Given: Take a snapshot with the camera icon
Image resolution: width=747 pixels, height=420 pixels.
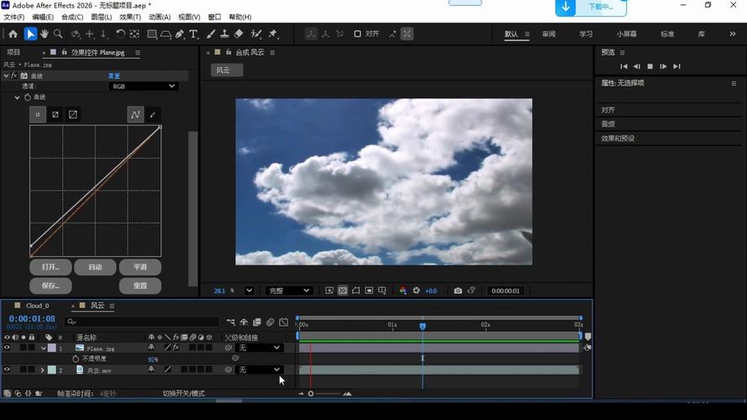Looking at the screenshot, I should click(458, 291).
